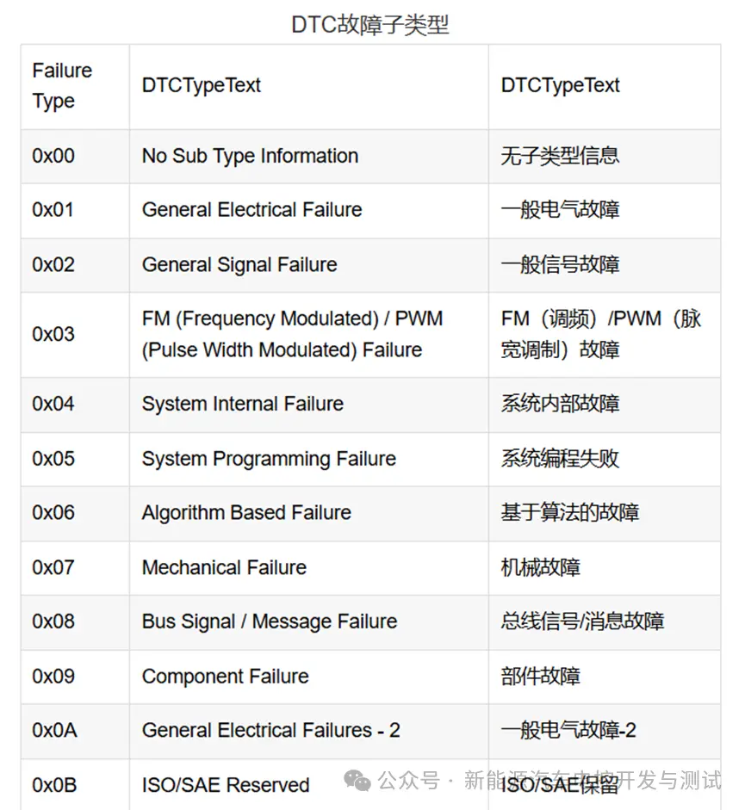Select the 0x03 row code
Viewport: 745px width, 810px height.
pyautogui.click(x=53, y=334)
